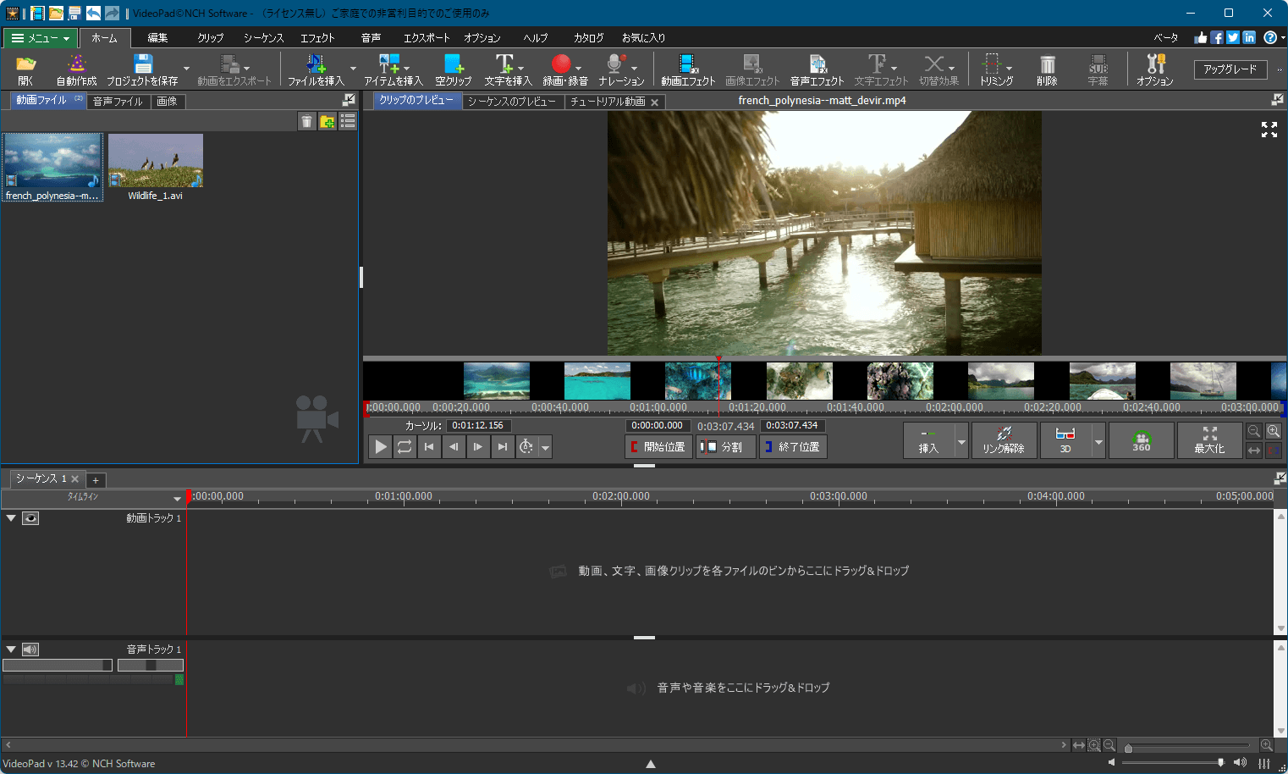This screenshot has height=774, width=1288.
Task: Open the エクスポート ribbon tab
Action: 427,38
